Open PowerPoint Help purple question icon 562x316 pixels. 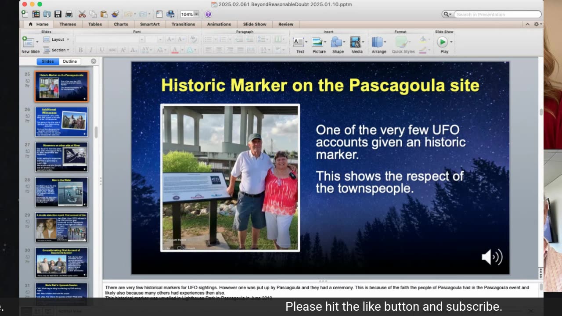pos(208,14)
